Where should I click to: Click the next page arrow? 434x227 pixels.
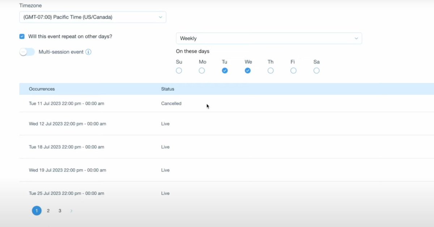[x=71, y=210]
